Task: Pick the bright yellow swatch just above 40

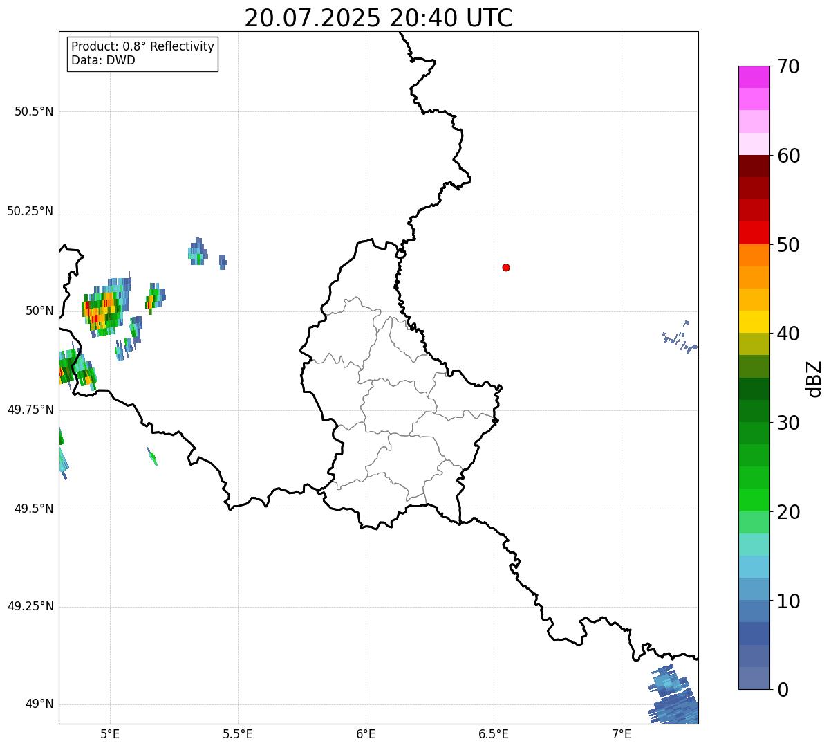Action: 754,322
